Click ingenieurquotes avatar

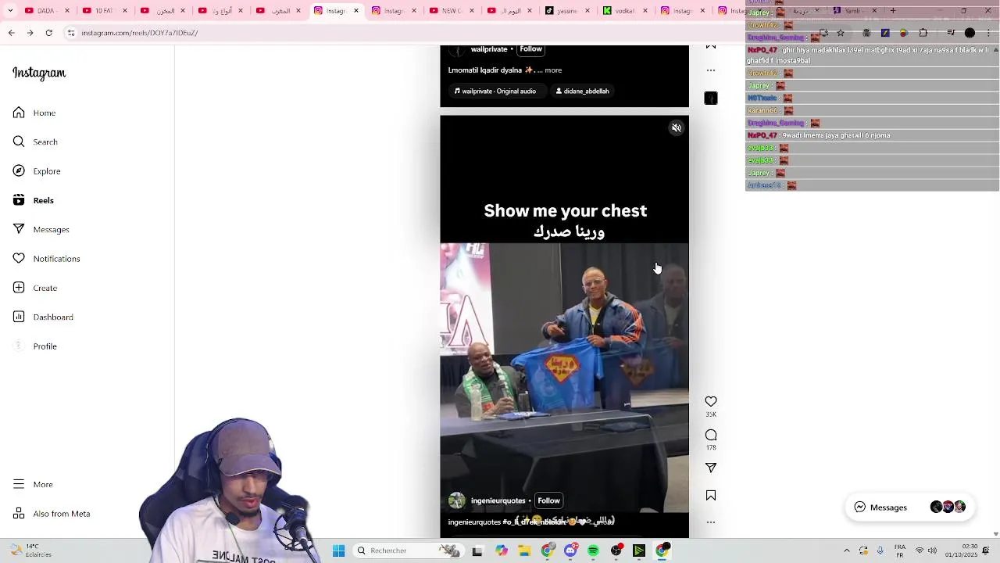457,500
